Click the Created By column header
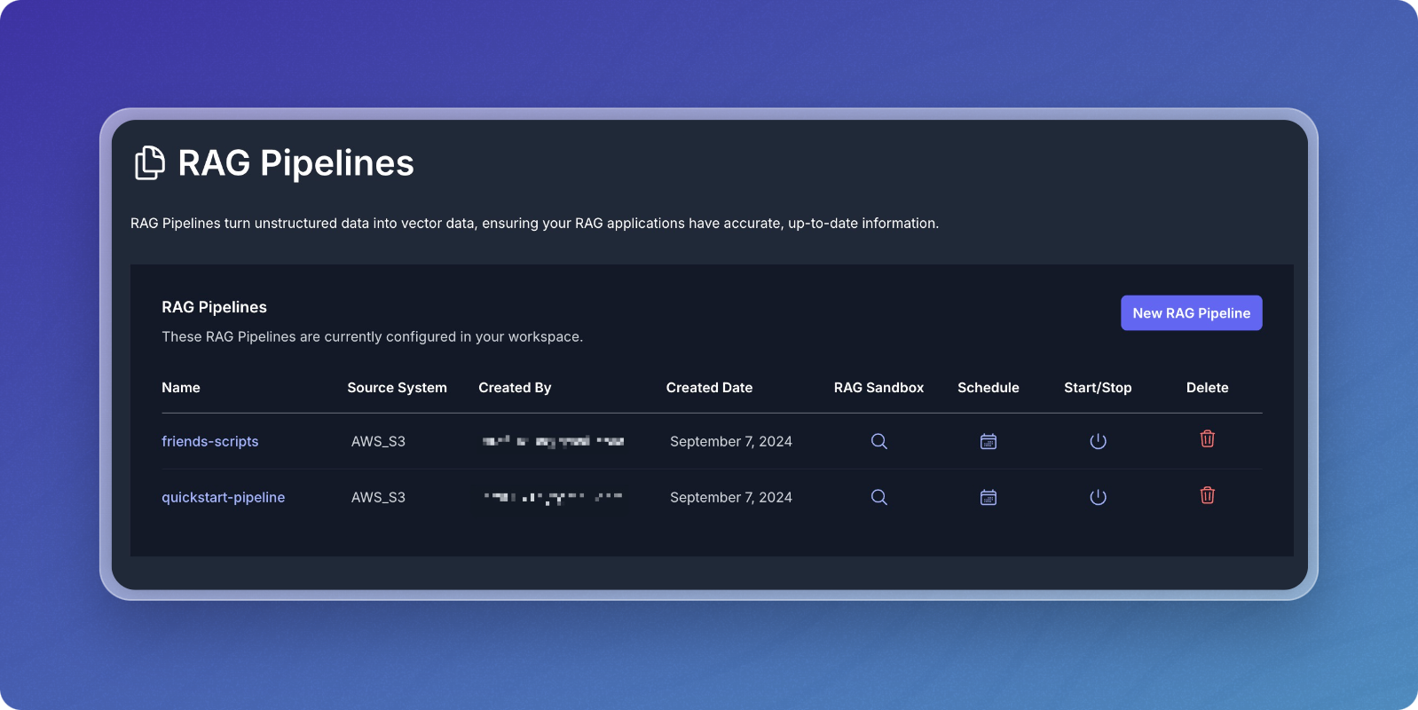The width and height of the screenshot is (1418, 710). point(515,388)
